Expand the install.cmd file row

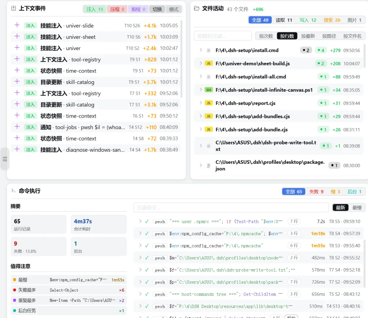click(201, 50)
